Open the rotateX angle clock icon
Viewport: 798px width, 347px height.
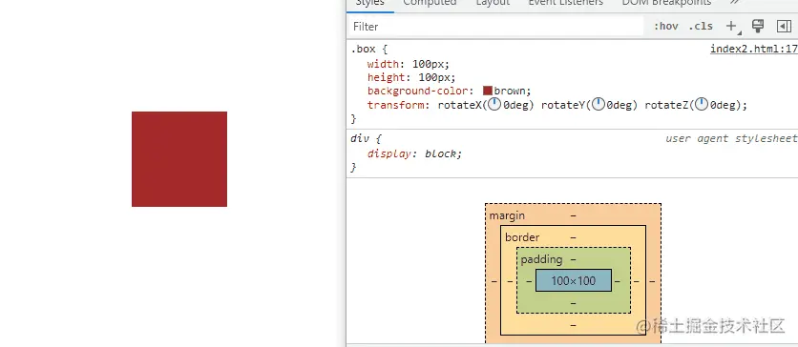click(x=494, y=105)
